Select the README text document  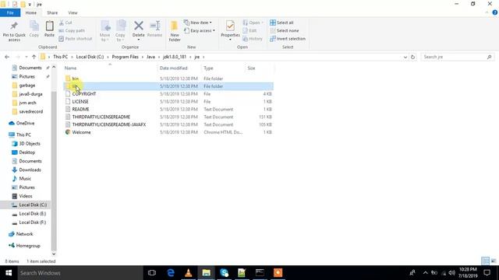(168, 109)
